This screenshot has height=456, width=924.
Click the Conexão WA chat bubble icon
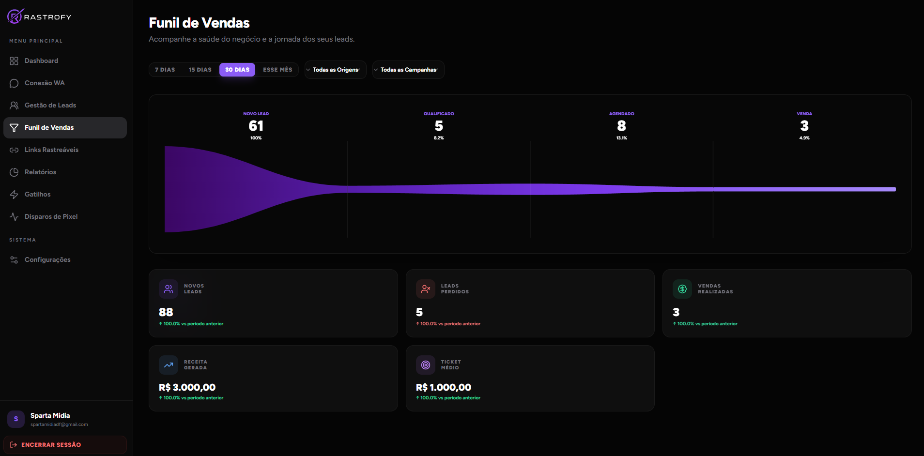[14, 83]
